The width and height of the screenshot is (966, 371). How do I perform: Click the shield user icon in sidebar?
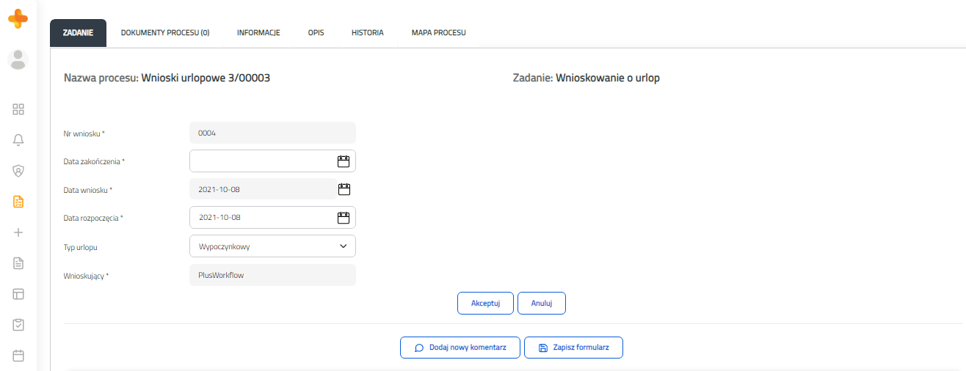coord(18,171)
